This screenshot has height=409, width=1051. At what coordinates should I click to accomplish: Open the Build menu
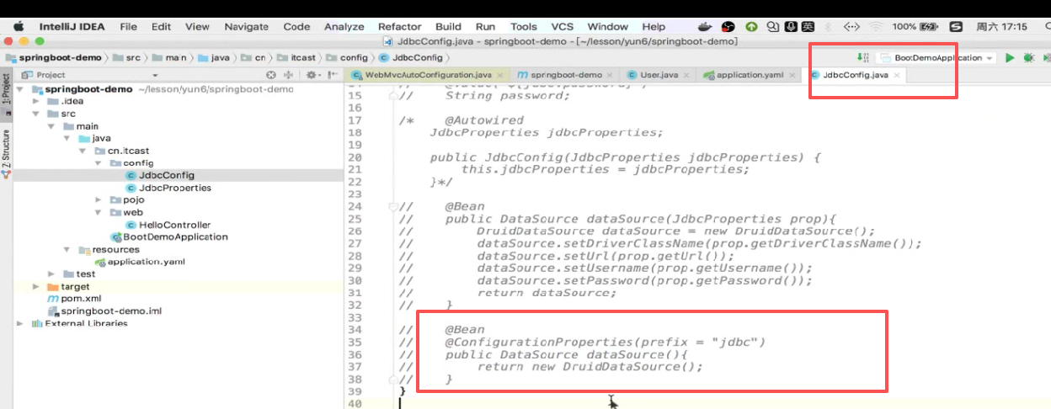[x=448, y=27]
